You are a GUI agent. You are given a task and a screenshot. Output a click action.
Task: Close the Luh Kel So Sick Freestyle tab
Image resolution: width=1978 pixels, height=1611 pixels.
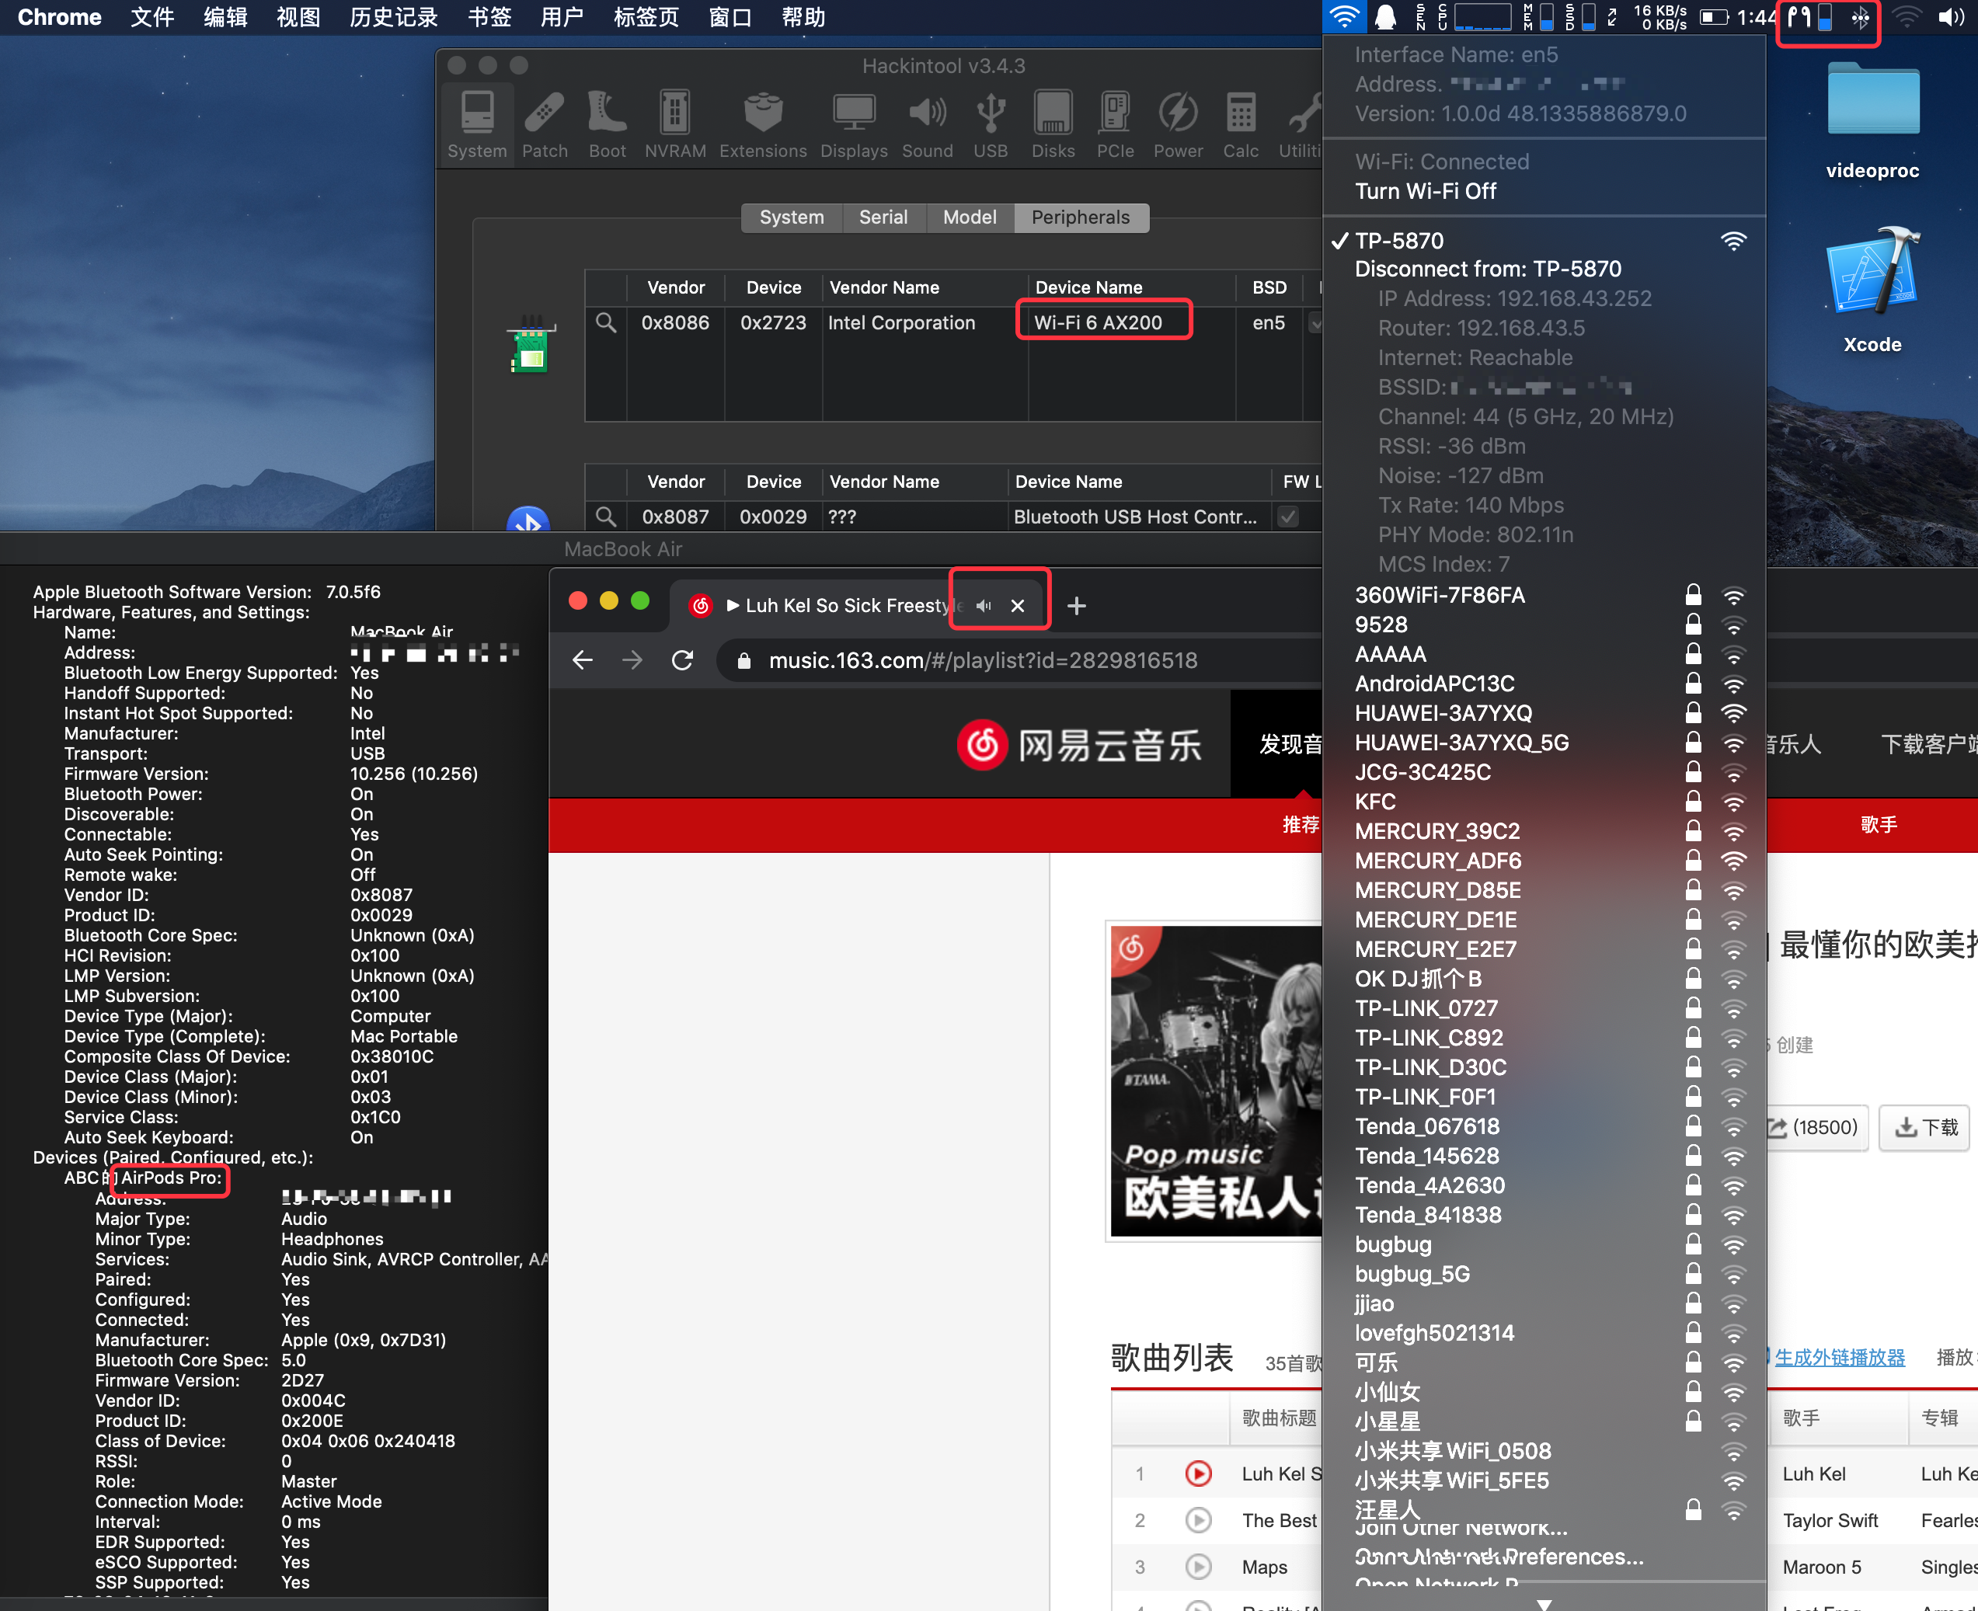click(x=1017, y=606)
